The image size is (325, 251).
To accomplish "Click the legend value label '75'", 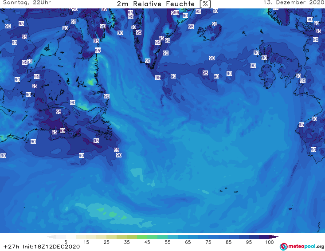I will pyautogui.click(x=208, y=242).
